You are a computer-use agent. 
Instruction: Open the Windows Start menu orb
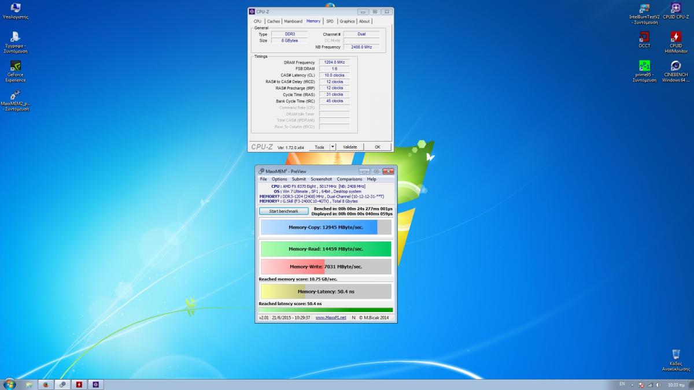(x=10, y=384)
